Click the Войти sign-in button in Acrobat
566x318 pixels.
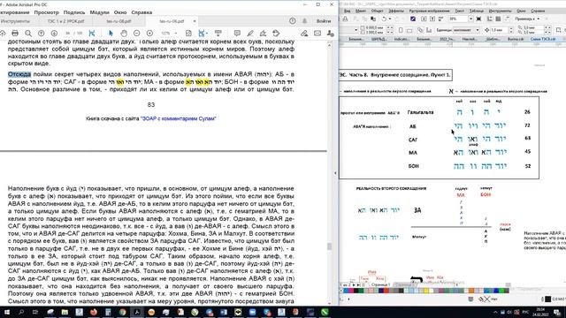324,21
